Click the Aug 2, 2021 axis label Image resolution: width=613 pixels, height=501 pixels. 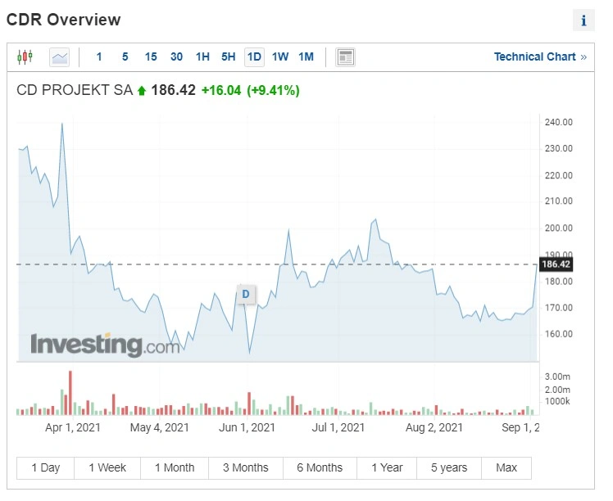[434, 427]
